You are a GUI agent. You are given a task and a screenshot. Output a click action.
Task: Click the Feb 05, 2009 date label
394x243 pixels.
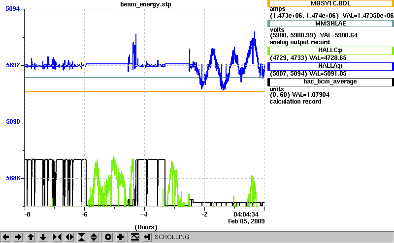[x=246, y=221]
